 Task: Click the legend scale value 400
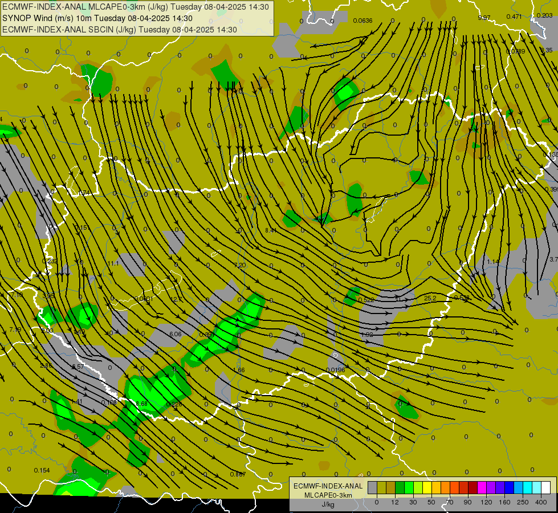pos(541,502)
